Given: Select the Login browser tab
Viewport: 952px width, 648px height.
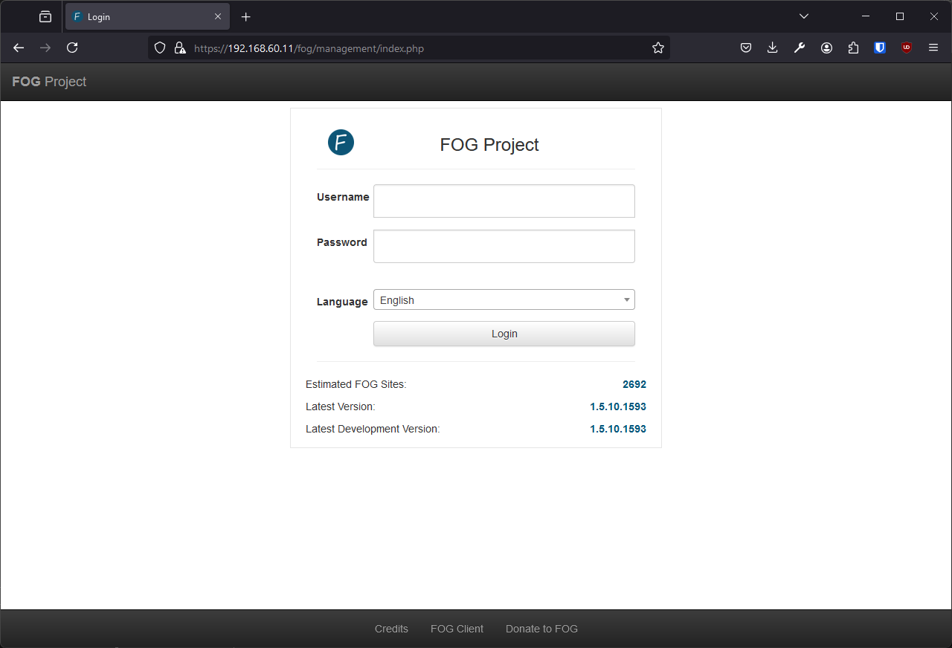Looking at the screenshot, I should click(x=147, y=16).
